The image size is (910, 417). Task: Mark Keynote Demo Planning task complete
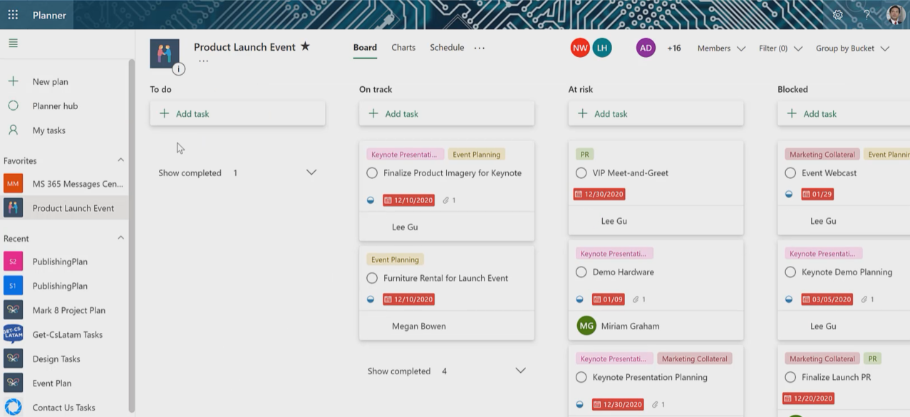790,272
